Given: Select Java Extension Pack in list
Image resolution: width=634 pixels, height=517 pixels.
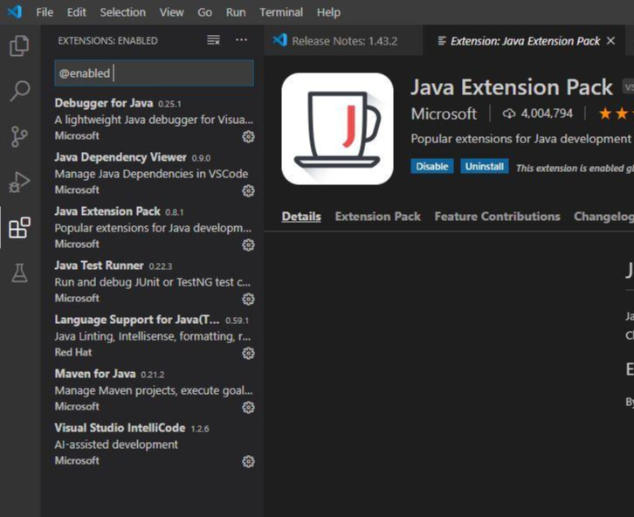Looking at the screenshot, I should [154, 228].
